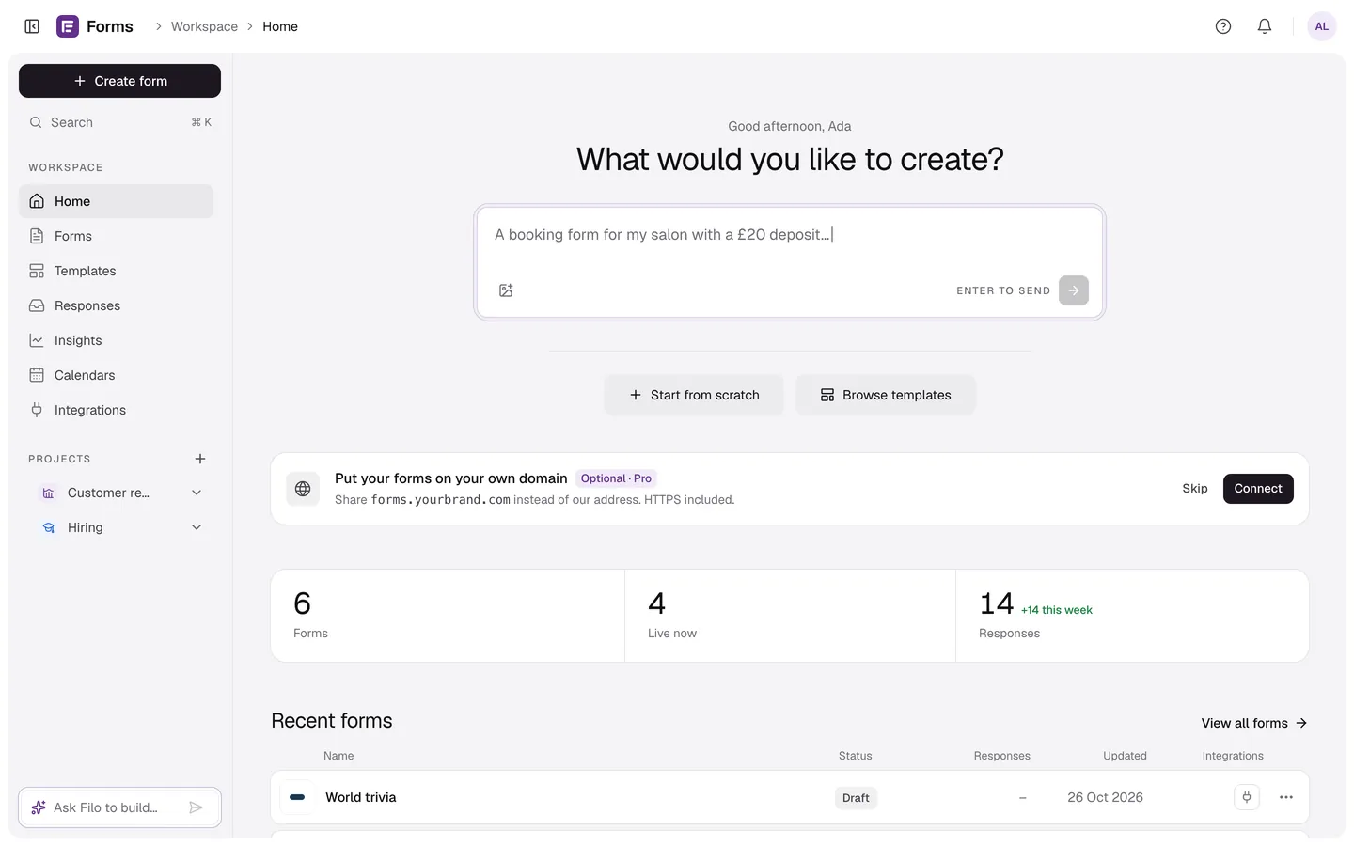Expand Hiring project
Screen dimensions: 1354x846
[197, 527]
